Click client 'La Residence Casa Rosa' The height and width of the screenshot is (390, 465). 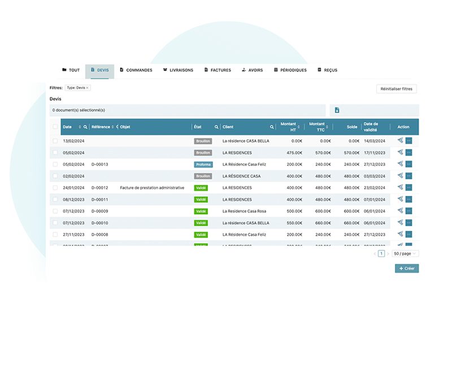pyautogui.click(x=244, y=211)
